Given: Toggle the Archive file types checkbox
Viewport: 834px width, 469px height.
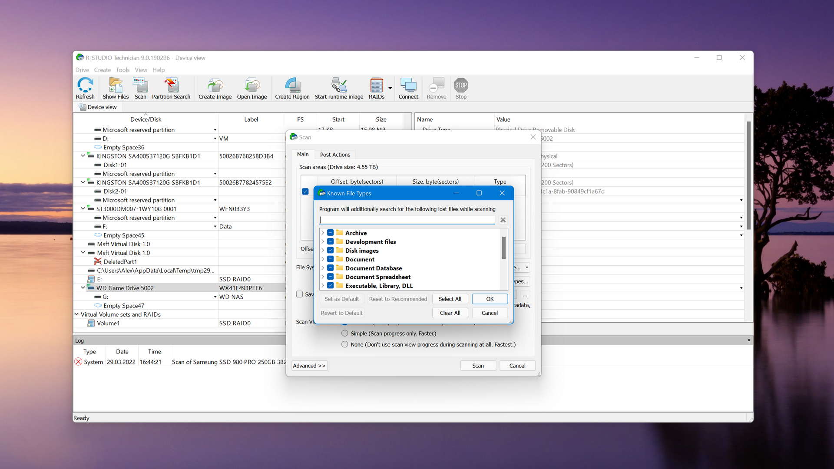Looking at the screenshot, I should (x=331, y=233).
